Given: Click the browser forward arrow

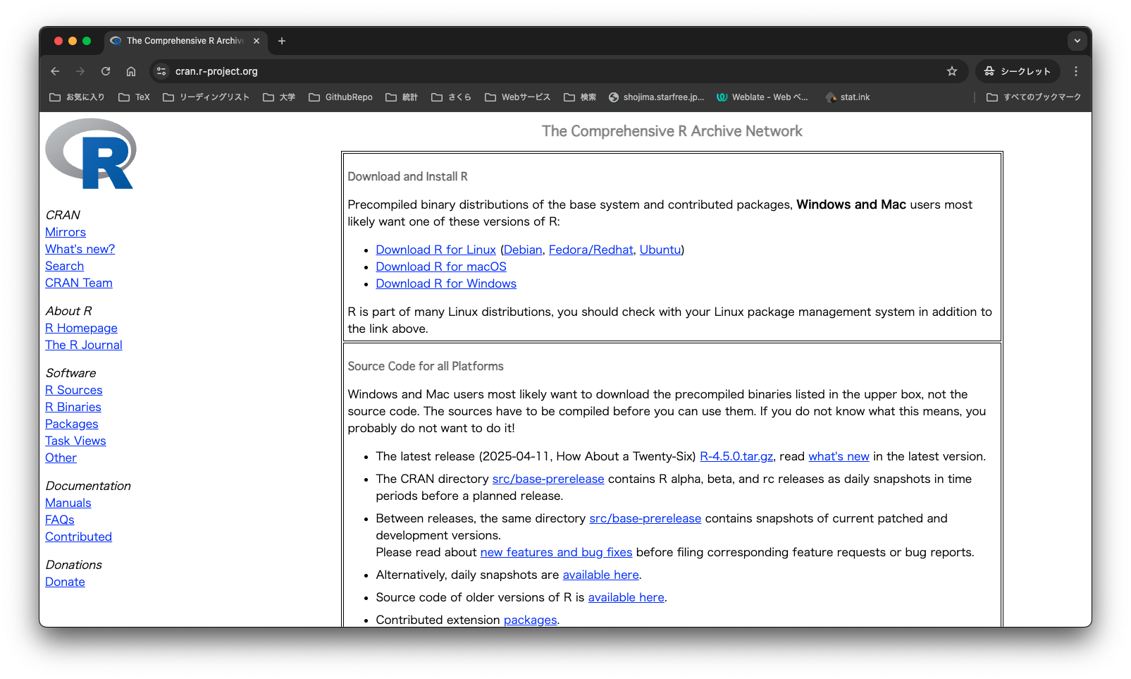Looking at the screenshot, I should coord(80,71).
